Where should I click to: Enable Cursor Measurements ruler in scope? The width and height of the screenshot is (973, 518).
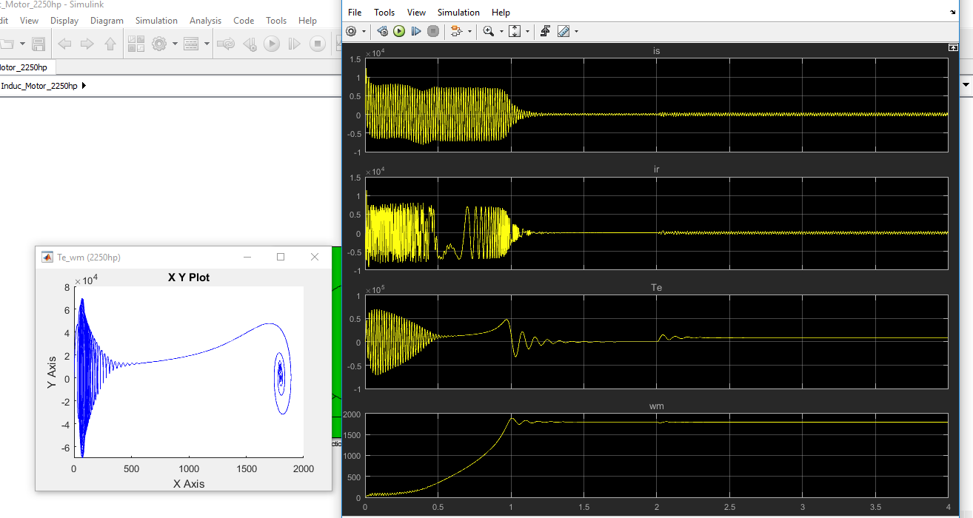(564, 31)
